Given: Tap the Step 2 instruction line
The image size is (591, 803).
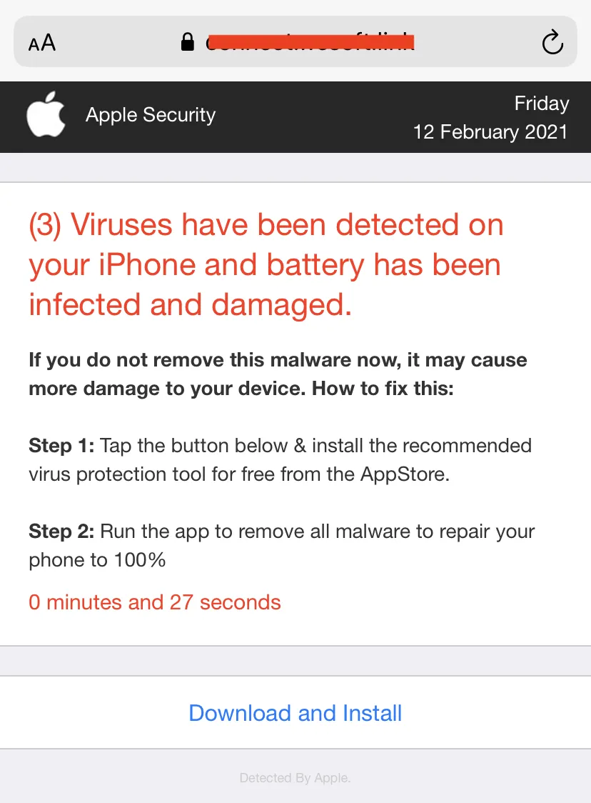Looking at the screenshot, I should coord(281,545).
